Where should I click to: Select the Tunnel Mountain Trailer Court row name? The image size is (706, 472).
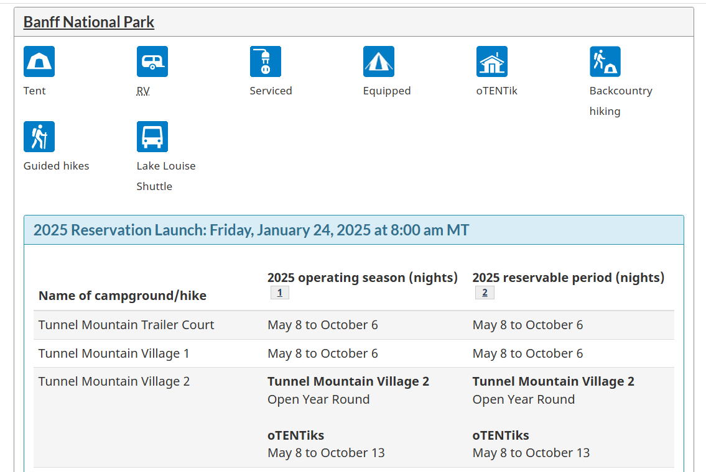point(126,325)
